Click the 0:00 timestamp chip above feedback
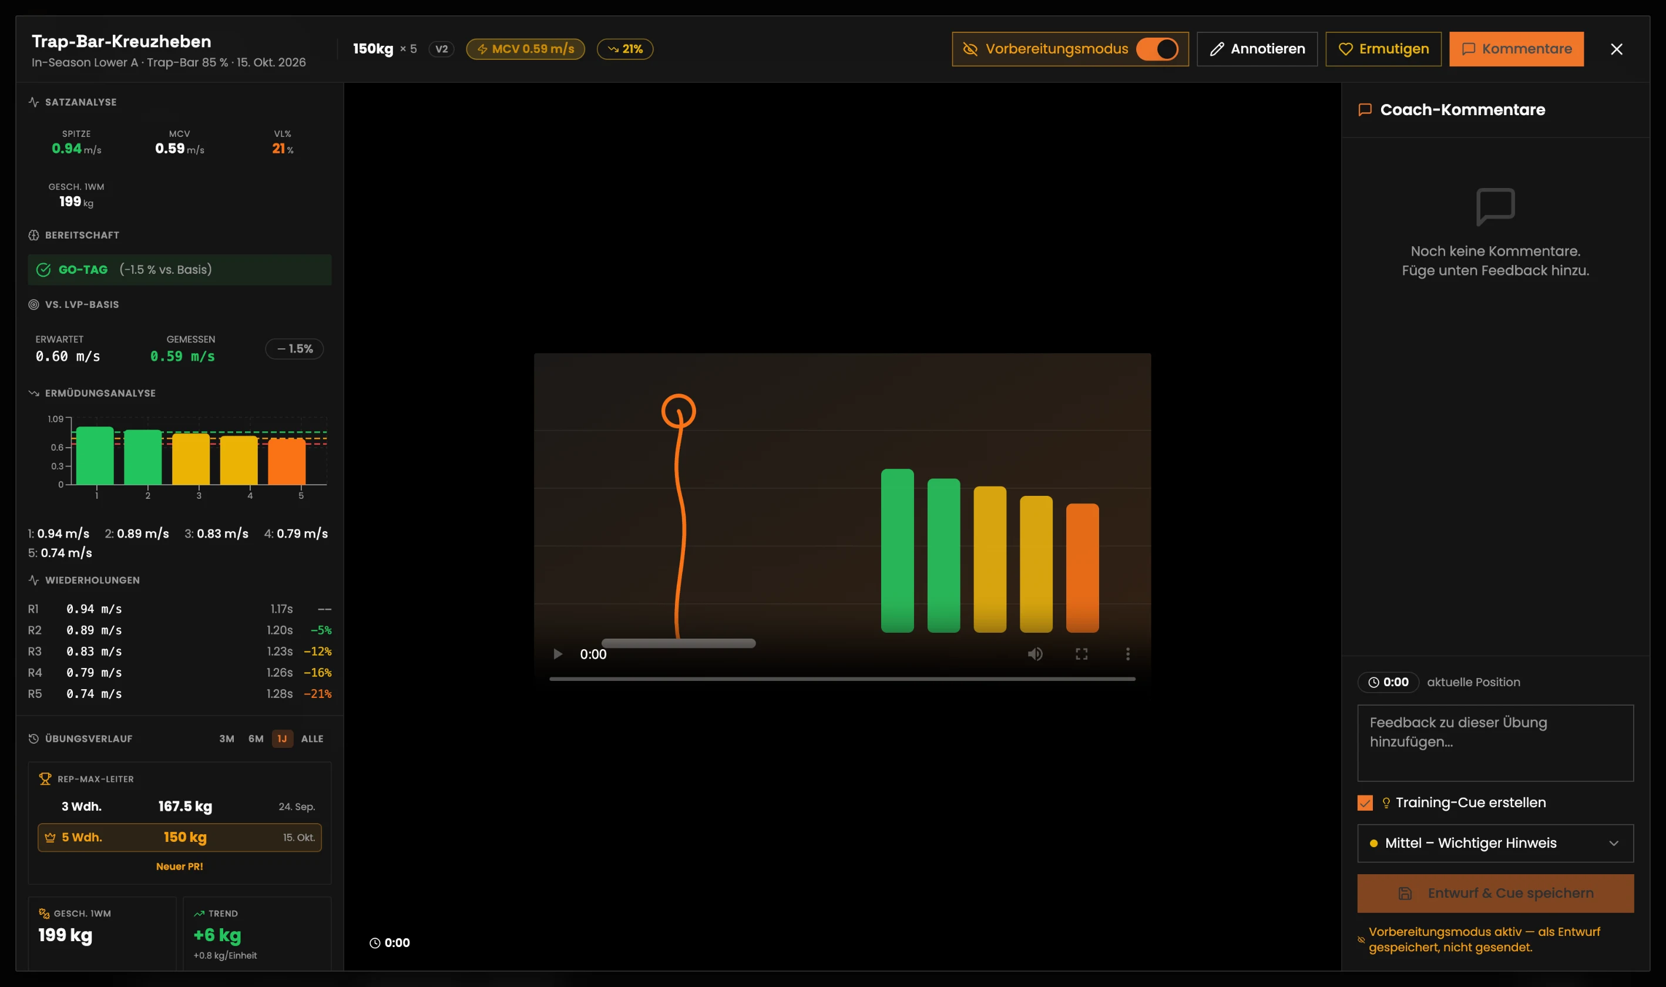This screenshot has height=987, width=1666. point(1388,681)
